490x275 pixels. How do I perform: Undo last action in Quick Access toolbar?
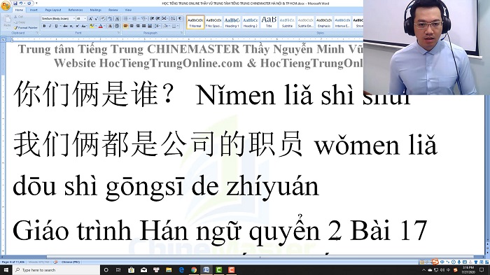[x=21, y=3]
